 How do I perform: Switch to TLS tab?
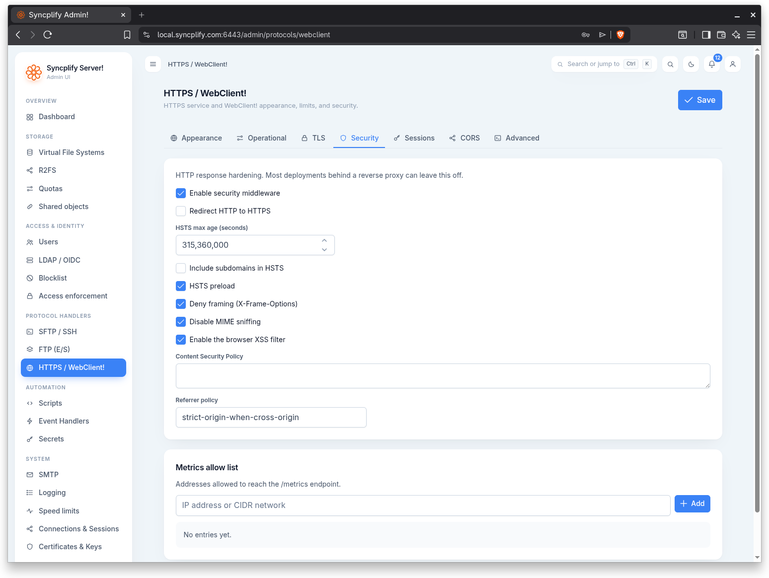pos(313,138)
